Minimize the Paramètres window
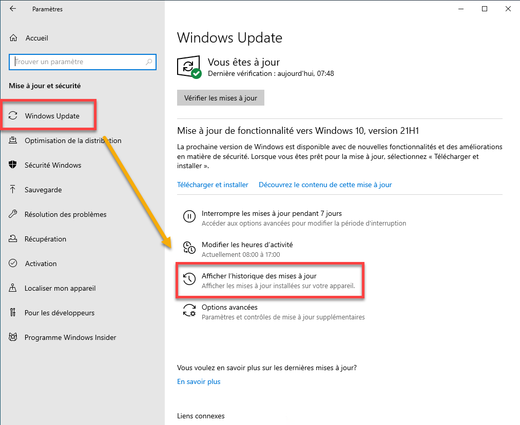520x425 pixels. pyautogui.click(x=460, y=9)
